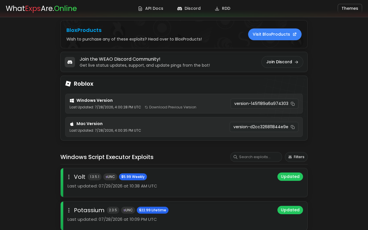The height and width of the screenshot is (230, 368).
Task: Click the Updated status badge for Potassium
Action: [x=290, y=210]
